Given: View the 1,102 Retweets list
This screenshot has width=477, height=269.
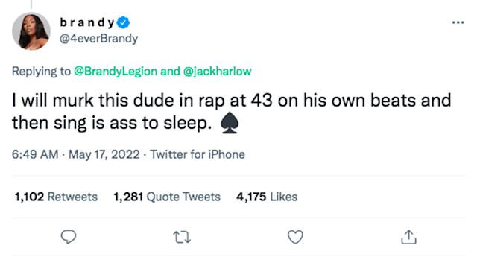Looking at the screenshot, I should (x=56, y=197).
